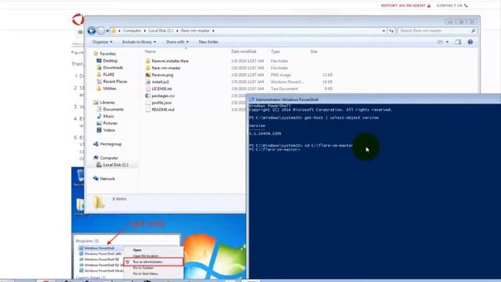
Task: Select the packages.csv file icon
Action: pyautogui.click(x=148, y=96)
